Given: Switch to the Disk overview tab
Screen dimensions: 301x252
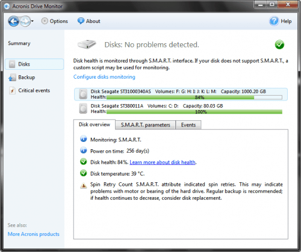Looking at the screenshot, I should 95,124.
